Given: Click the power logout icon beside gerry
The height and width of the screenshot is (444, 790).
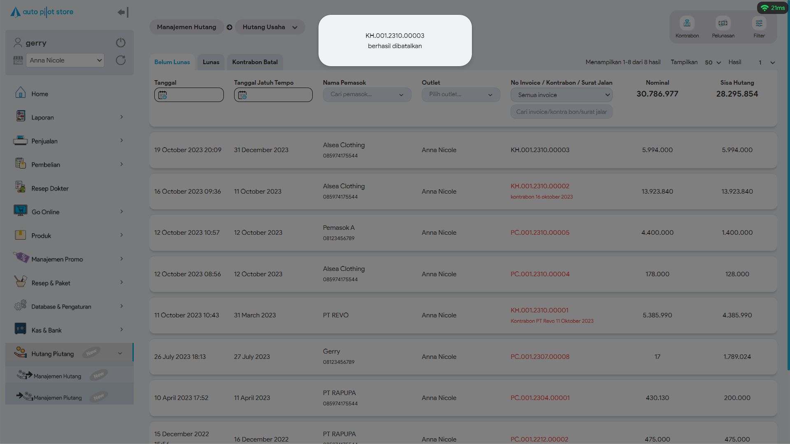Looking at the screenshot, I should pyautogui.click(x=121, y=43).
